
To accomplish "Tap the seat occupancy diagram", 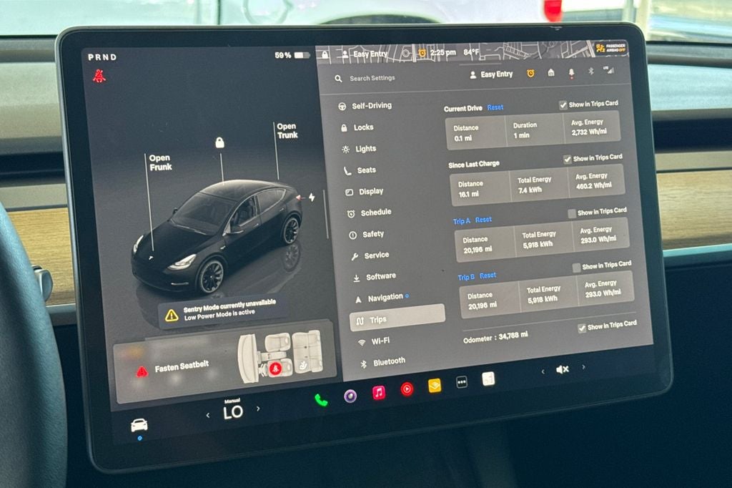I will pyautogui.click(x=280, y=355).
